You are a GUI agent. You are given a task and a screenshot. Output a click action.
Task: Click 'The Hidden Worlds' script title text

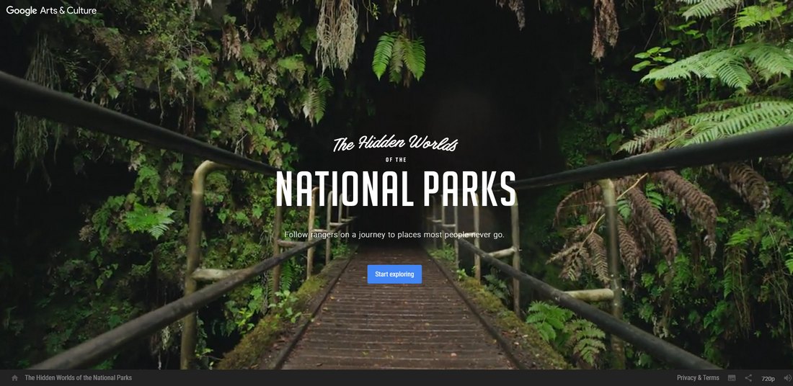pyautogui.click(x=396, y=144)
